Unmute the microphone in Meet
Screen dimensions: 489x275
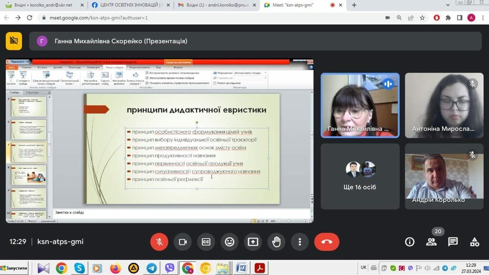point(159,242)
